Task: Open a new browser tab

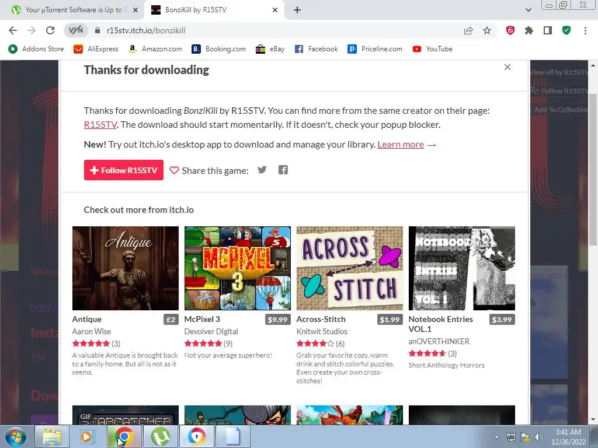Action: (297, 10)
